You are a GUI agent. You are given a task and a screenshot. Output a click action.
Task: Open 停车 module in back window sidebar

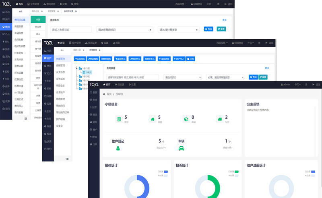tap(6, 42)
